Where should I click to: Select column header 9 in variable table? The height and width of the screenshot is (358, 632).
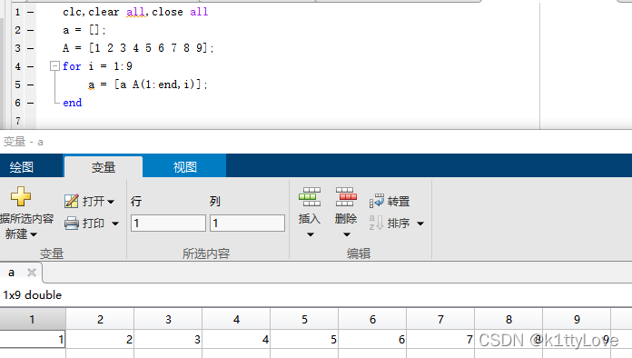pyautogui.click(x=577, y=319)
